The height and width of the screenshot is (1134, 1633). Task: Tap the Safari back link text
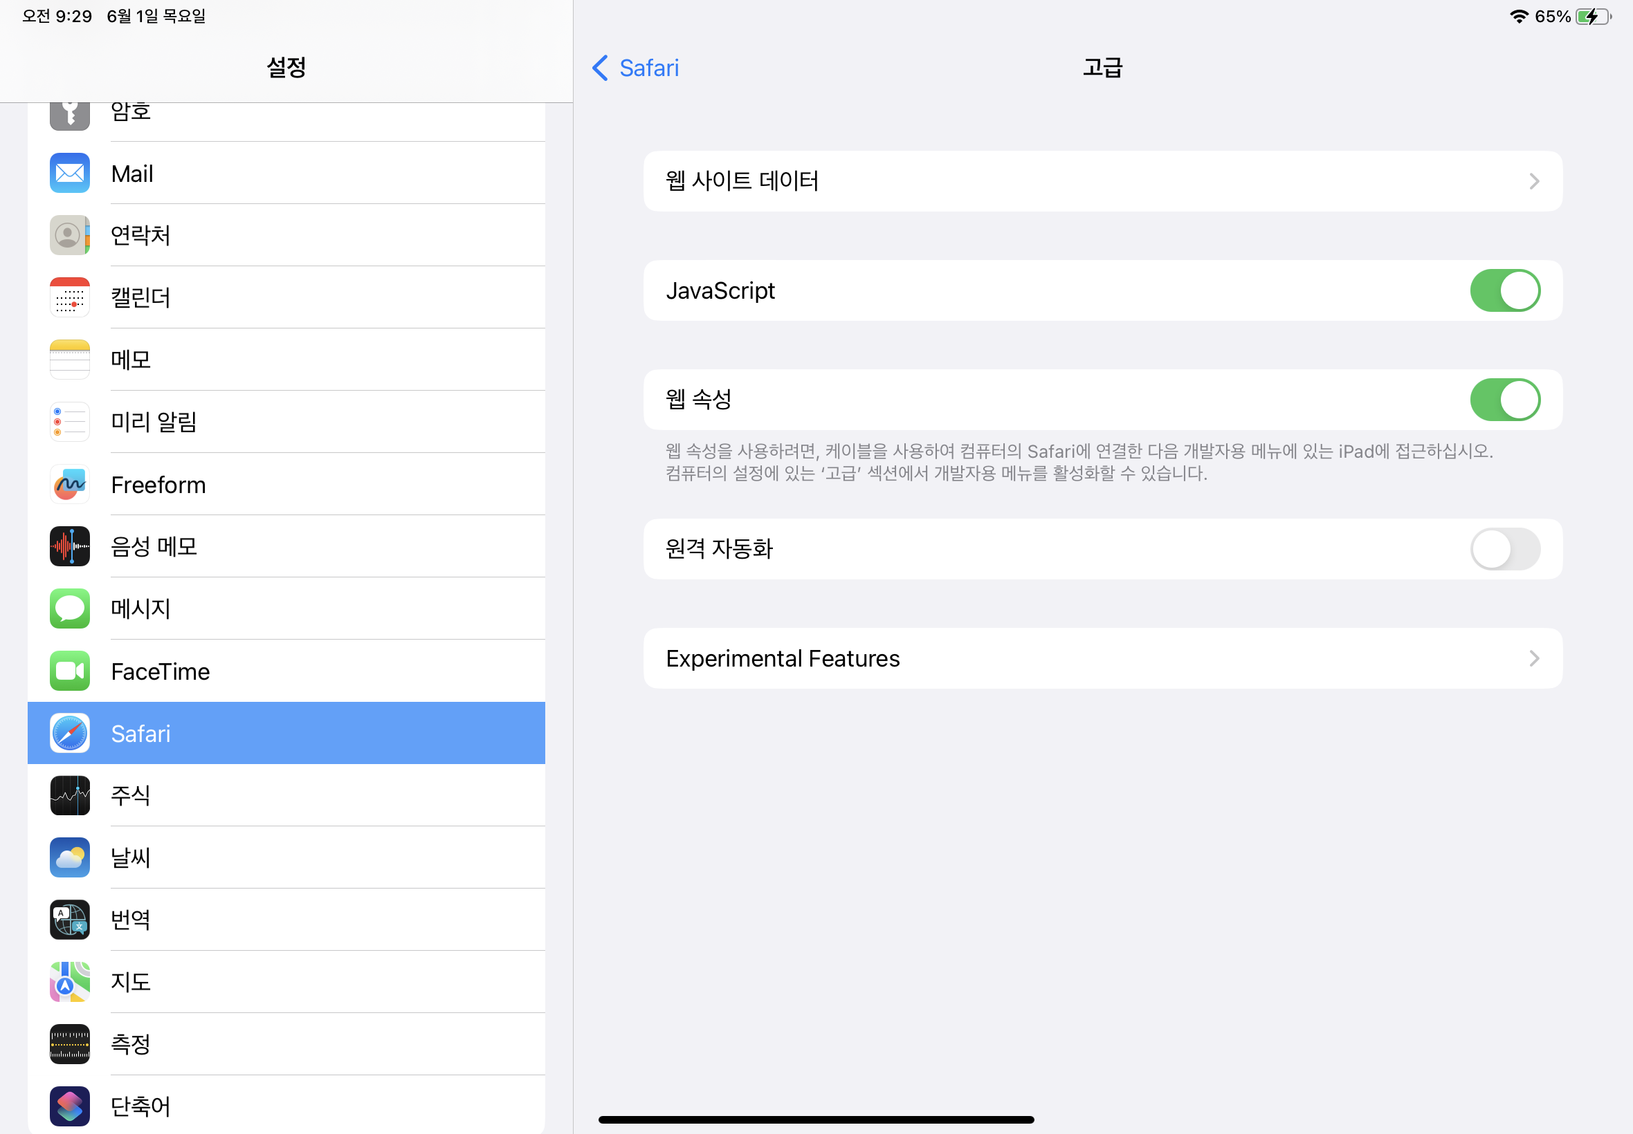coord(648,68)
